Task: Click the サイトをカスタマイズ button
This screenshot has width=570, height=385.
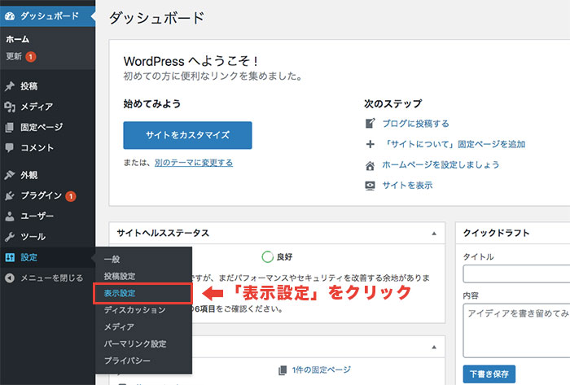Action: pos(187,135)
